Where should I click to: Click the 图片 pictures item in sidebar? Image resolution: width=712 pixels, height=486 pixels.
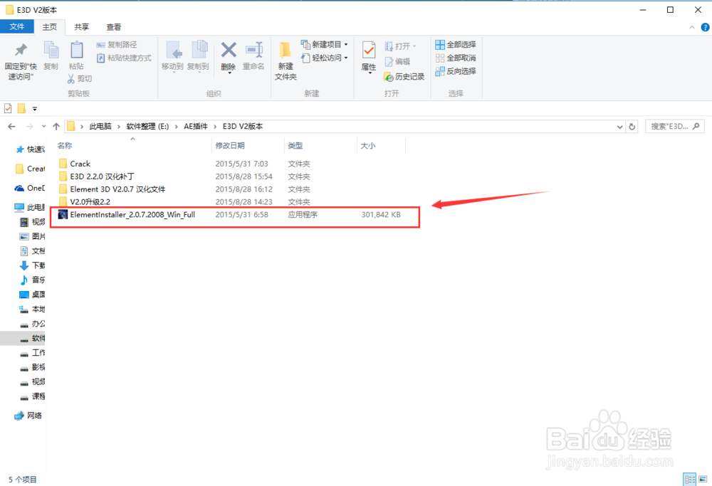point(32,236)
